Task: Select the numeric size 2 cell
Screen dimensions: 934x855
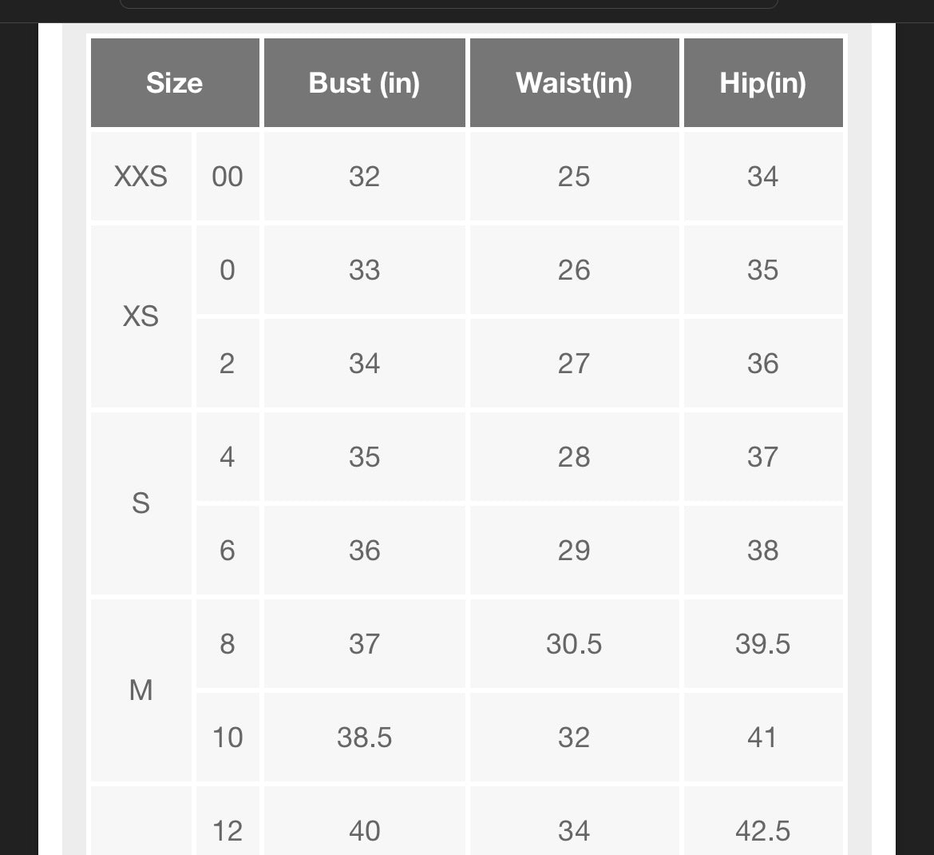Action: pos(228,364)
